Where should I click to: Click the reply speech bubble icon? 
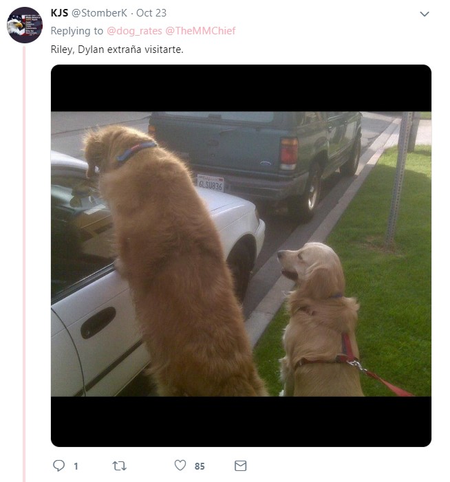[58, 465]
